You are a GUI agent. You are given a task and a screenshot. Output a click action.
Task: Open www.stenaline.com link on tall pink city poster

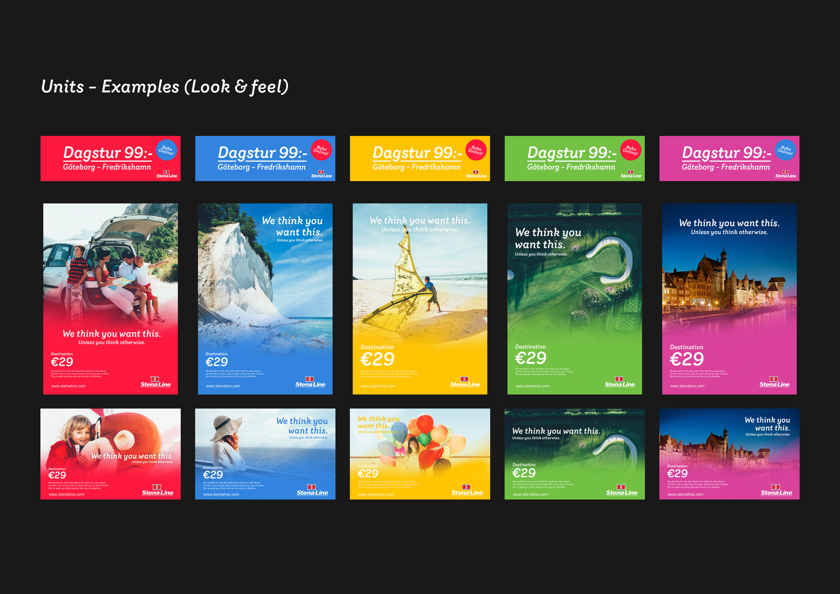[x=687, y=386]
